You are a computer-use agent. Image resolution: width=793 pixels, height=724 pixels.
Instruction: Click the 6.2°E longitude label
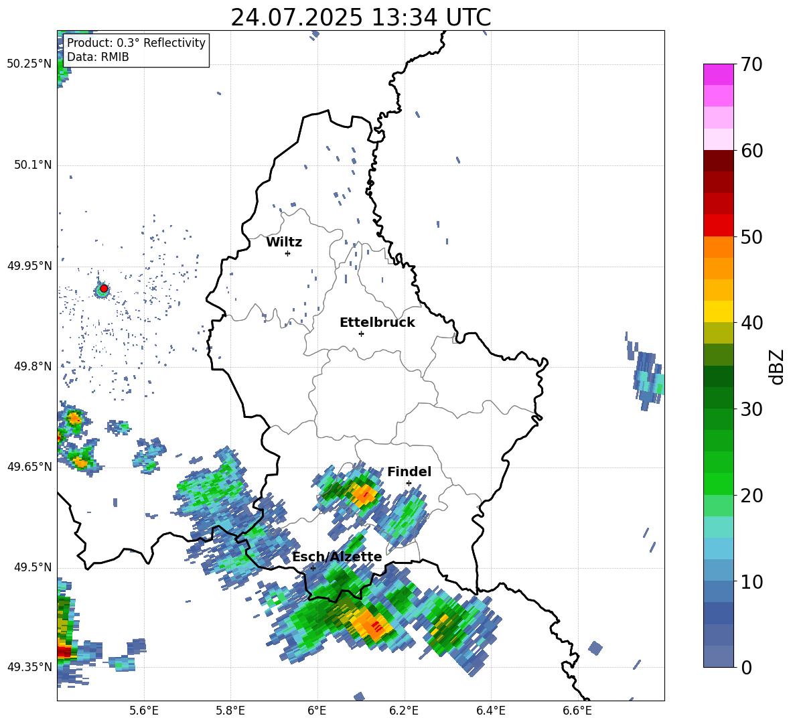pos(404,711)
